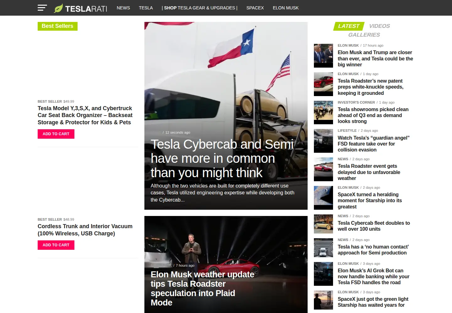Open guardian angel FSD article thumbnail

coord(323,141)
